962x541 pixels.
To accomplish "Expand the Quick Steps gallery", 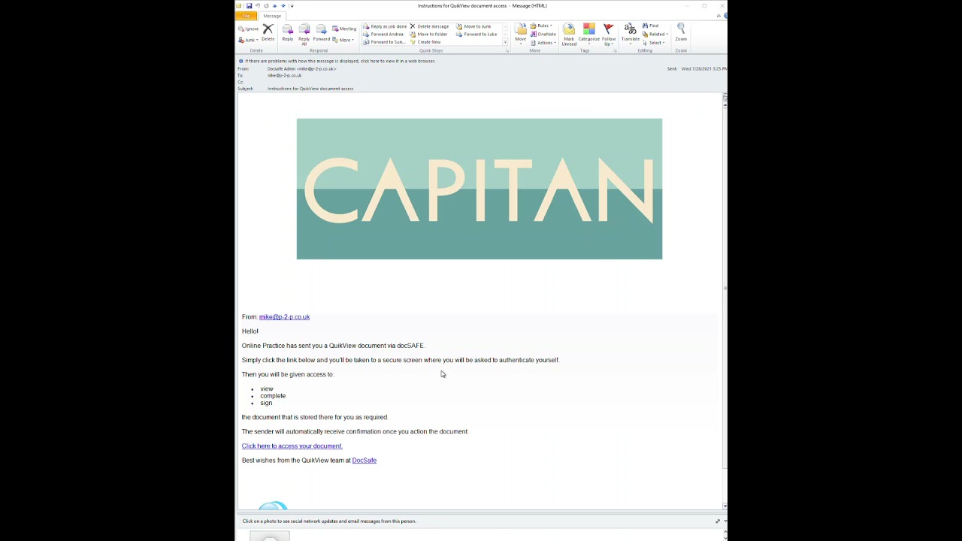I will click(x=505, y=42).
